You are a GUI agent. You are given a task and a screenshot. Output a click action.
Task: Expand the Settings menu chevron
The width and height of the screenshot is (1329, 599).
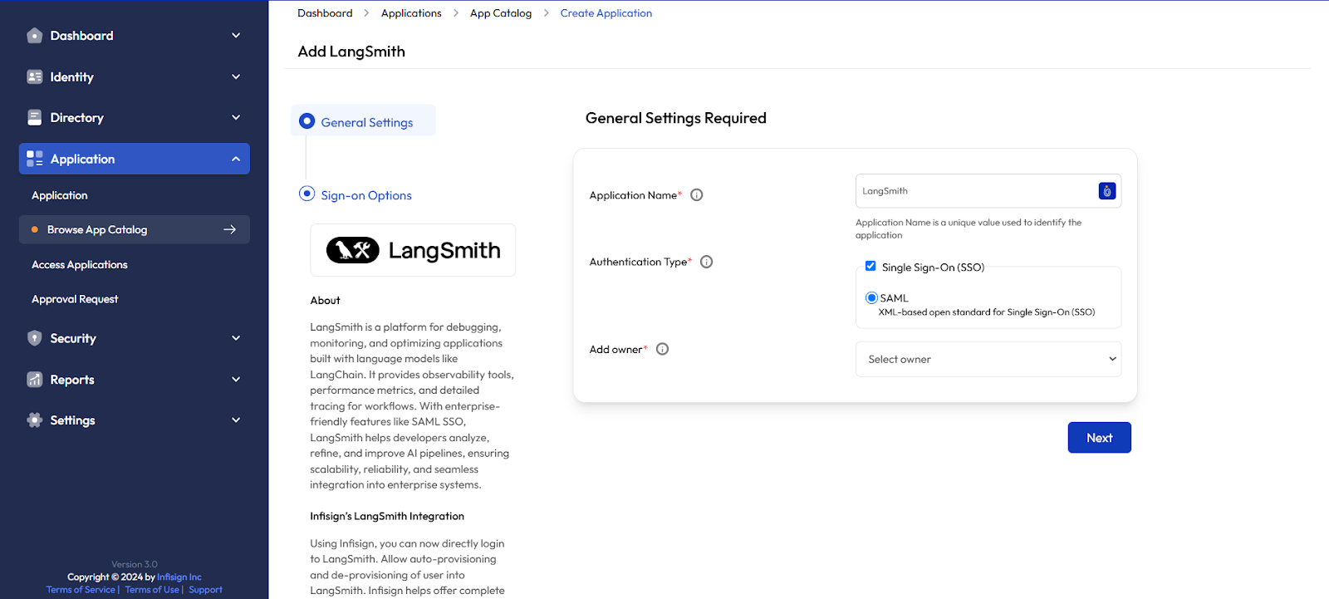click(x=236, y=420)
